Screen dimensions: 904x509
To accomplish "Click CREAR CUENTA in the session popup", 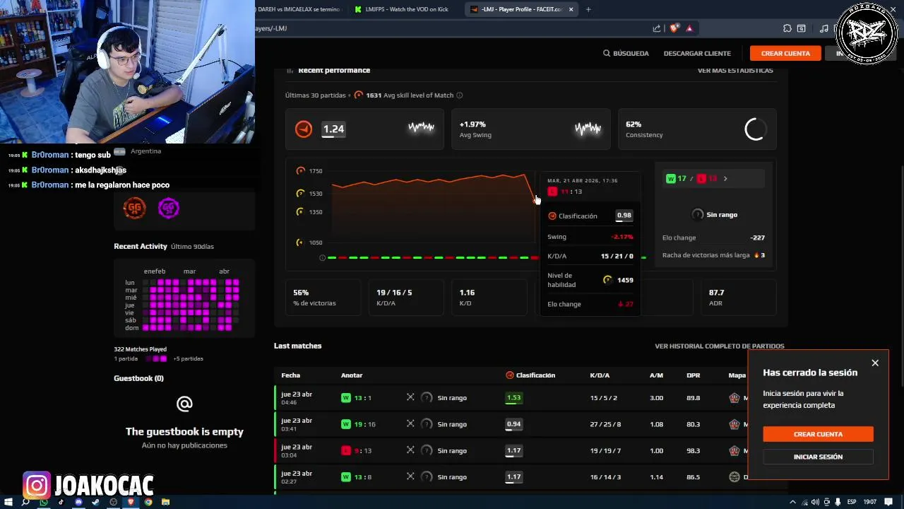I will click(x=818, y=434).
